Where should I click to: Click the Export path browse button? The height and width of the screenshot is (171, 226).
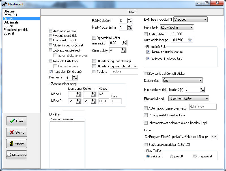coord(214,137)
